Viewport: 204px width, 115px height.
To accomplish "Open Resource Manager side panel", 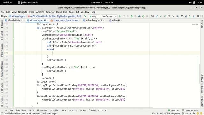I will point(2,70).
